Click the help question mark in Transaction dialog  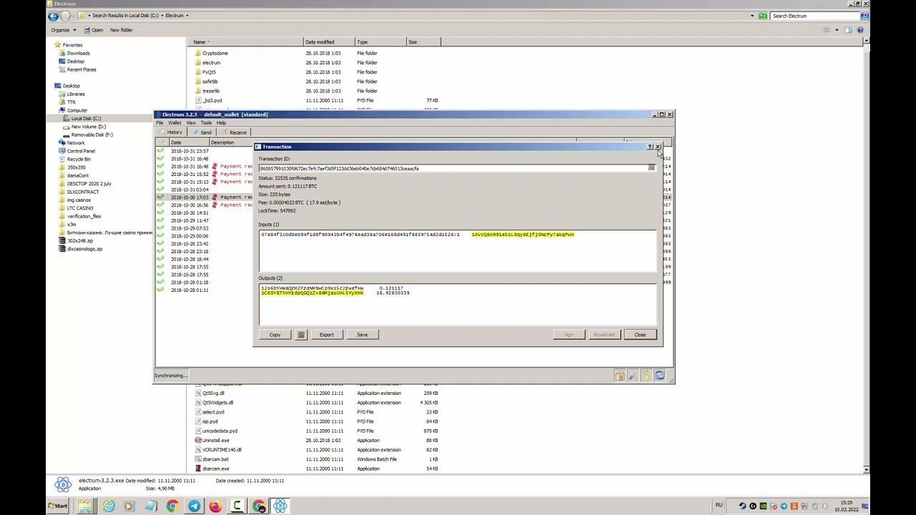[650, 147]
